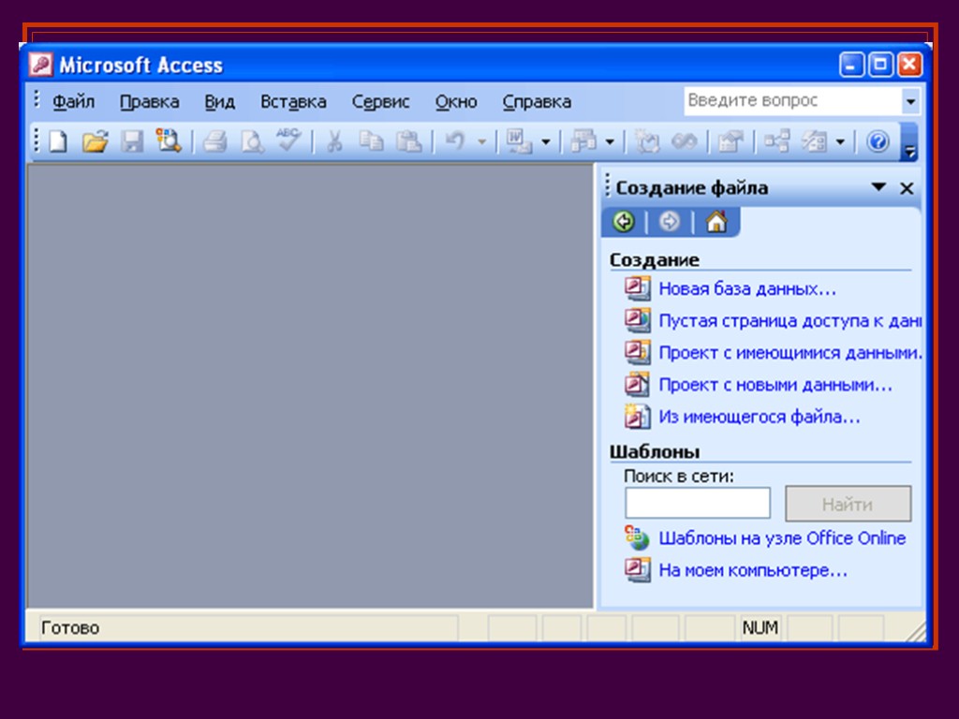The image size is (959, 719).
Task: Click the Paste clipboard icon
Action: 408,142
